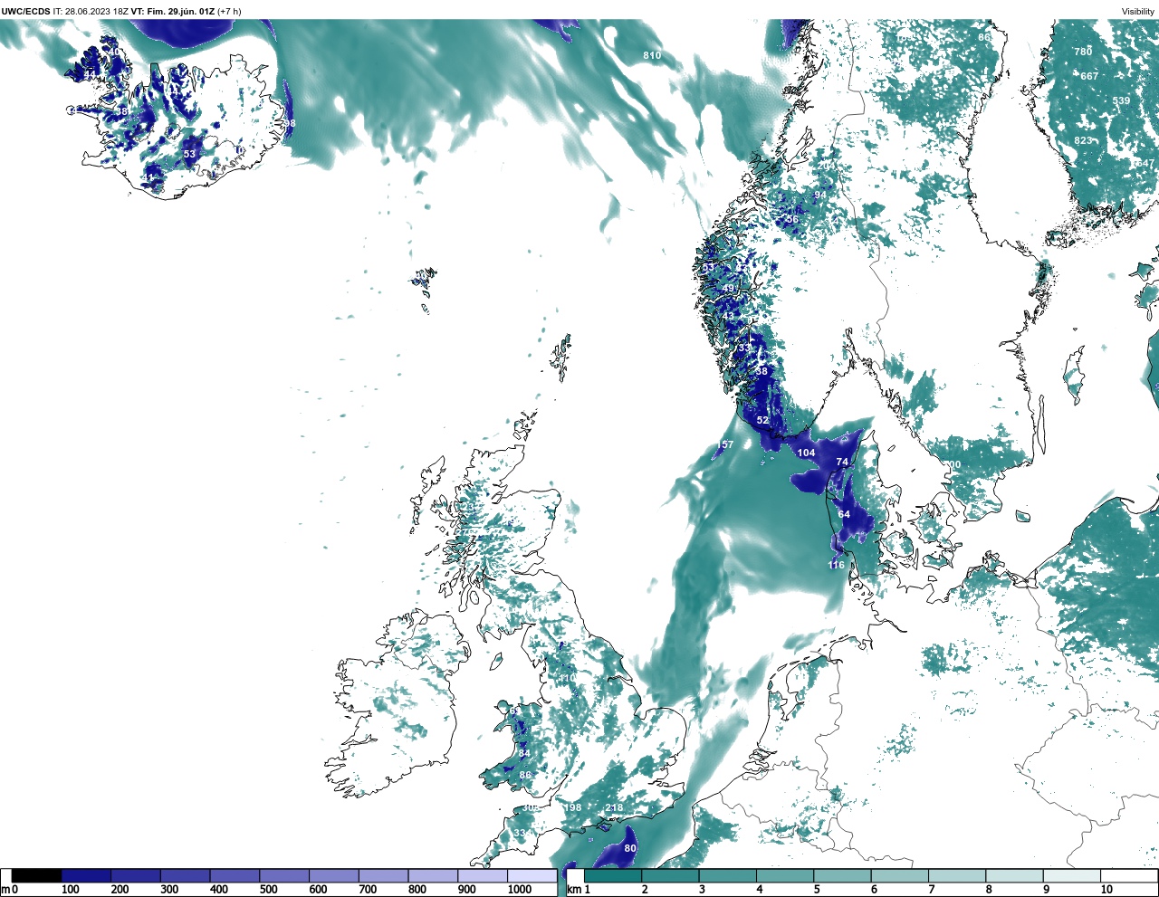This screenshot has height=897, width=1159.
Task: Click the '780' value over Finland
Action: [1083, 52]
